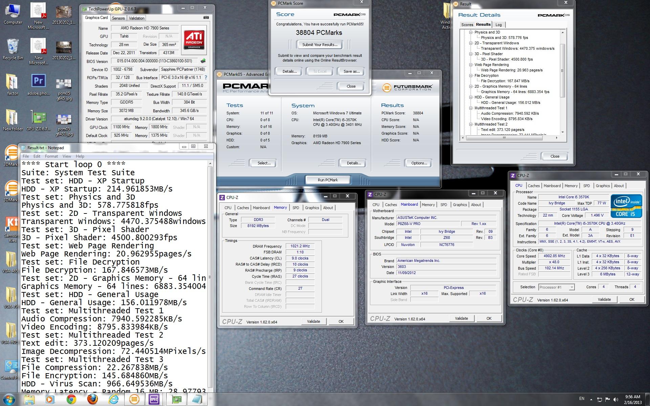Click the Result tree vertical scrollbar thumb
Screen dimensions: 650x406
pos(562,70)
